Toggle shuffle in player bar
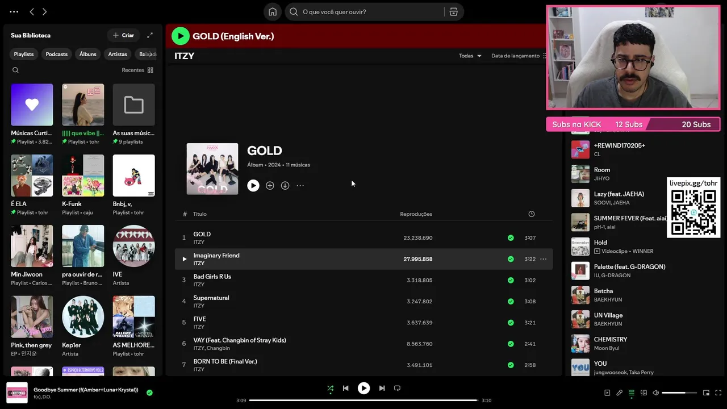This screenshot has height=409, width=727. pos(331,389)
